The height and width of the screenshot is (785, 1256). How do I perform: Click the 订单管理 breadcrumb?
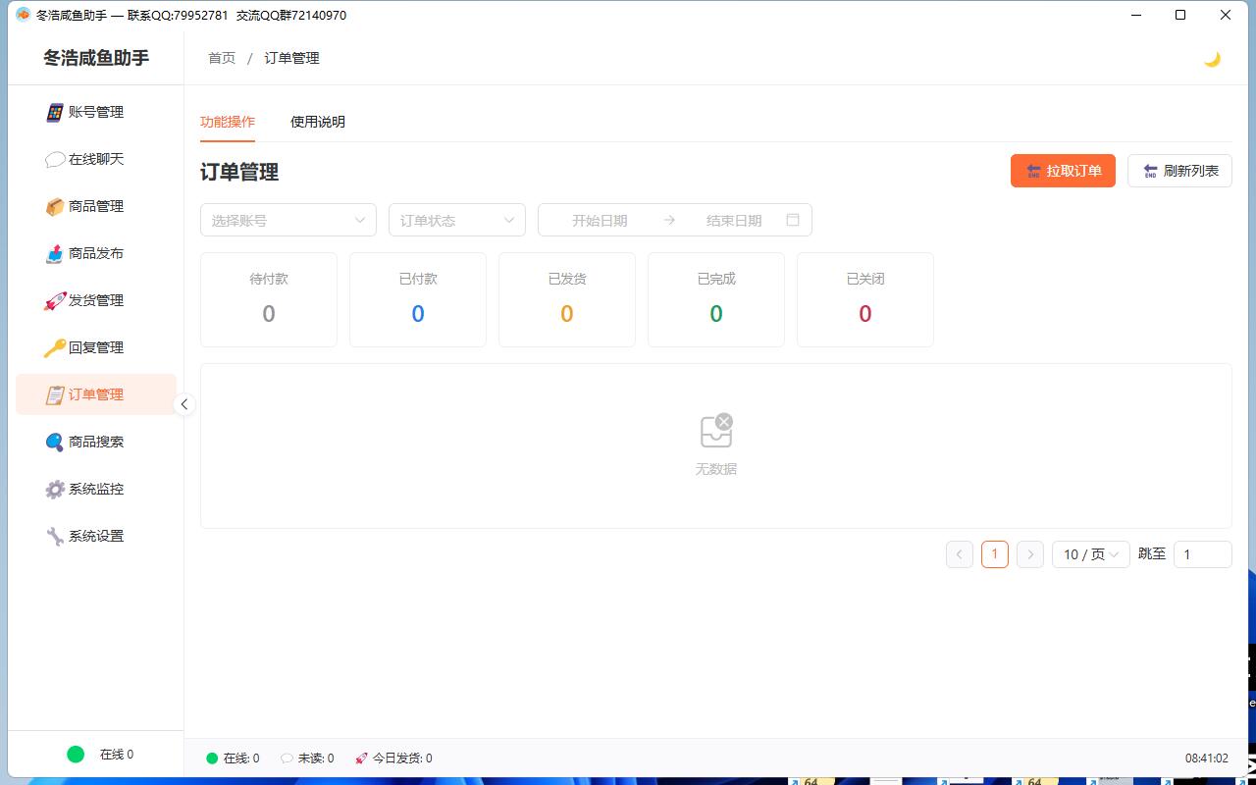(291, 58)
